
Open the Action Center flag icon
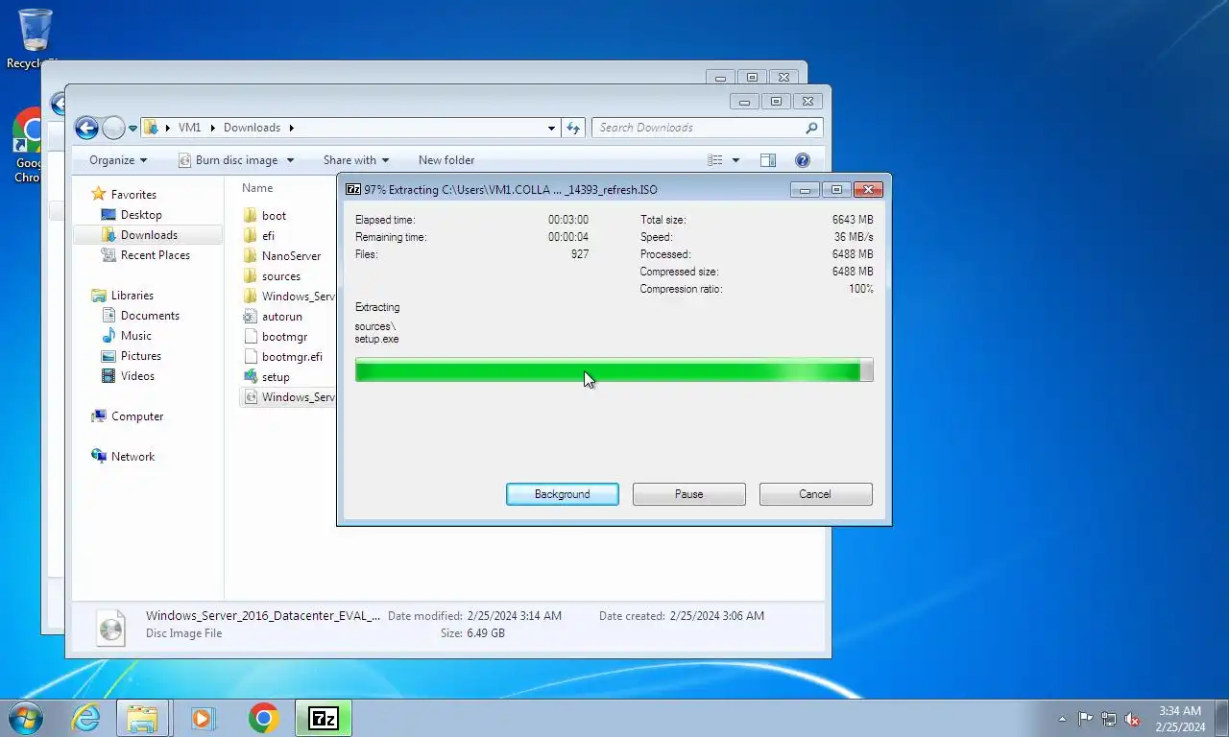coord(1085,719)
